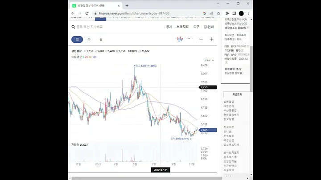Open 세명전기 in recent list
This screenshot has width=321, height=180.
pyautogui.click(x=229, y=106)
